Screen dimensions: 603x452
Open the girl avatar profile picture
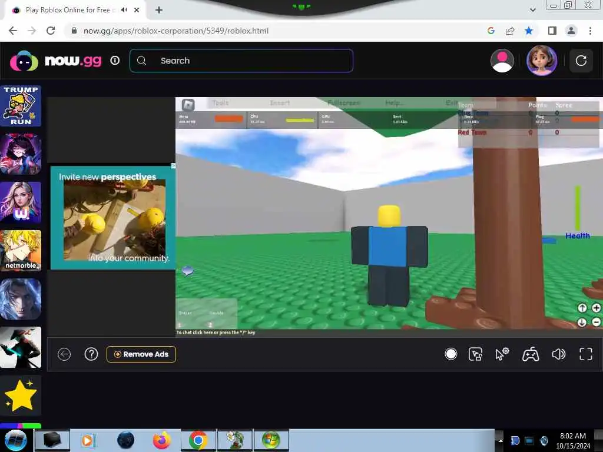click(x=542, y=61)
